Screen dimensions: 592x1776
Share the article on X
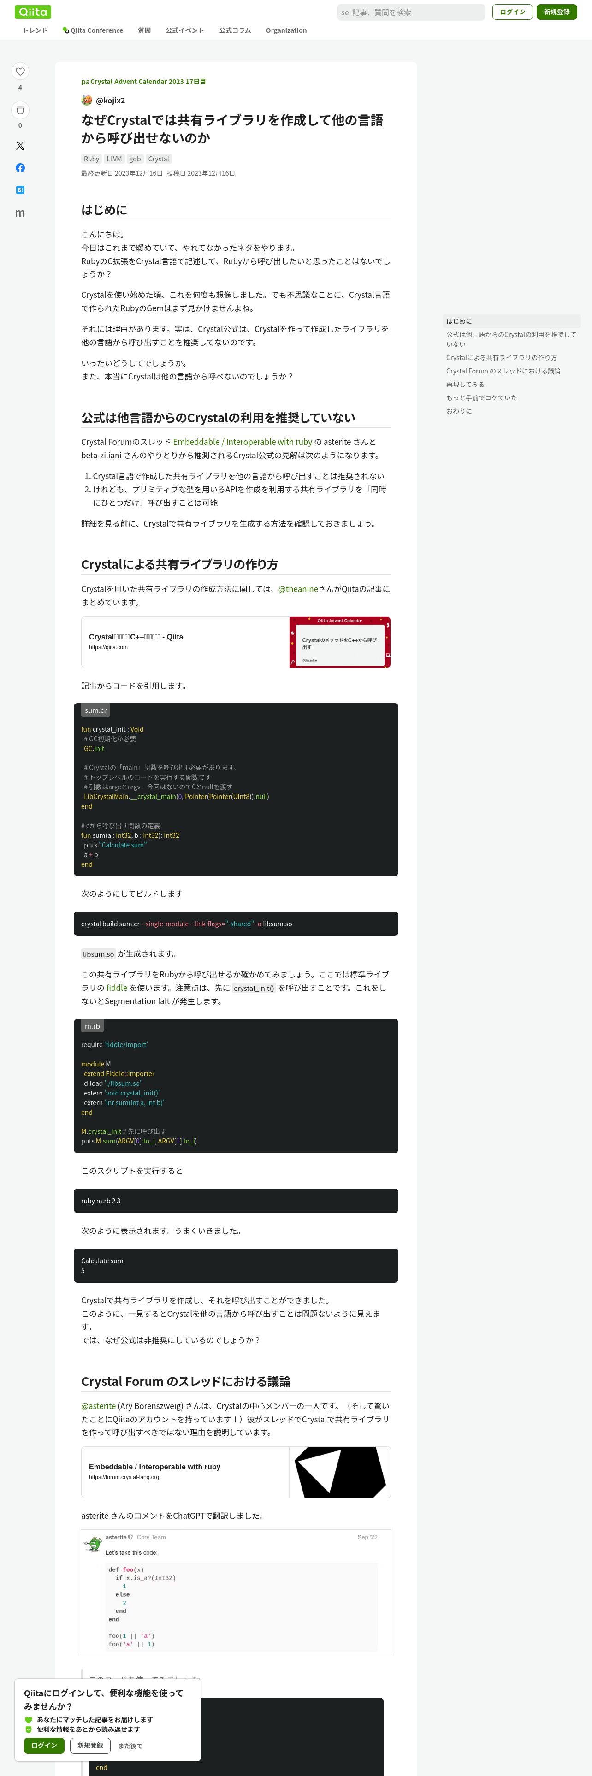point(20,146)
